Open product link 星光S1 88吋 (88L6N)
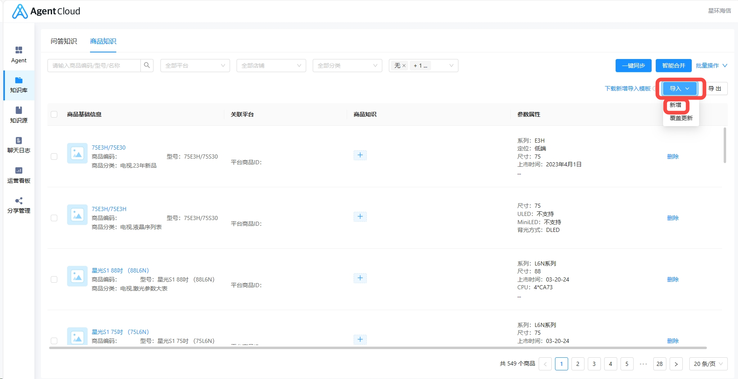Image resolution: width=738 pixels, height=379 pixels. pos(120,270)
